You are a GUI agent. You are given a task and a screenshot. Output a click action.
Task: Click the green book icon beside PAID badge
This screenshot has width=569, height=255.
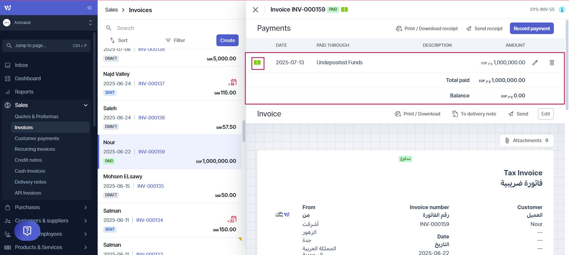(344, 9)
